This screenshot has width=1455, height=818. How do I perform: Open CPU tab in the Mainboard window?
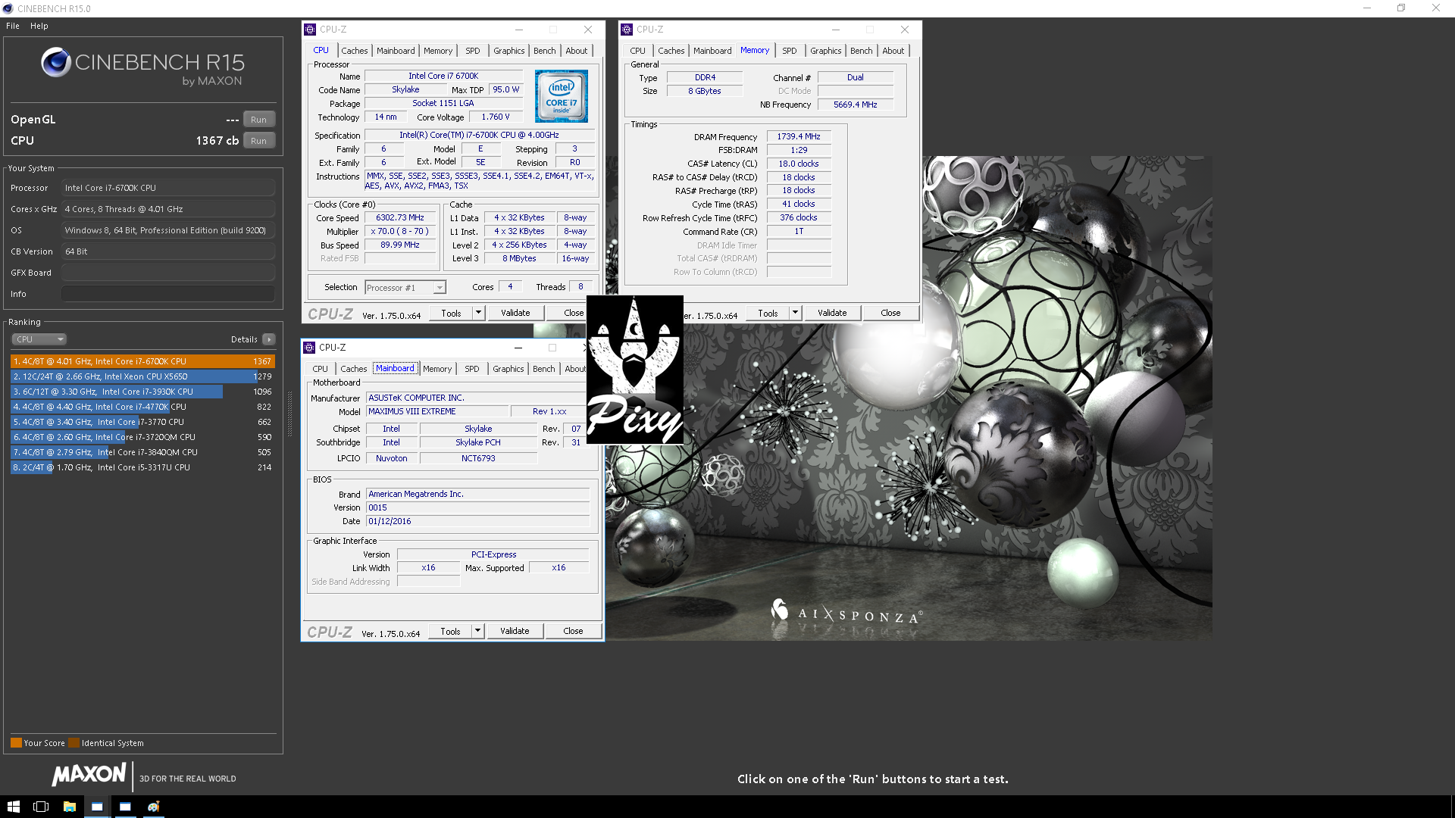[321, 369]
